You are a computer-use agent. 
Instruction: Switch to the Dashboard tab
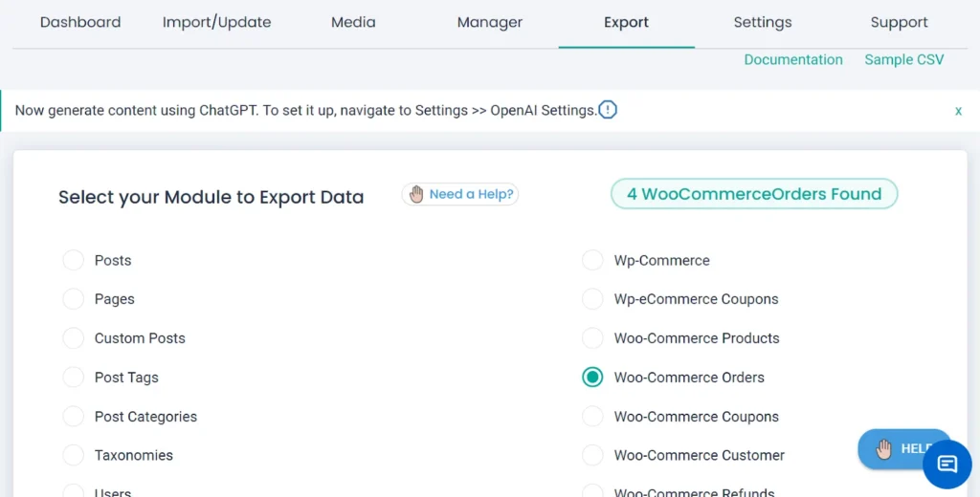click(80, 22)
